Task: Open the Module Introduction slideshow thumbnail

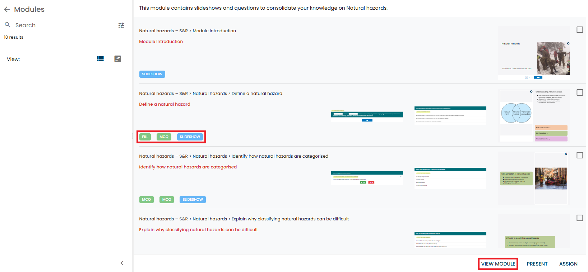Action: [533, 53]
